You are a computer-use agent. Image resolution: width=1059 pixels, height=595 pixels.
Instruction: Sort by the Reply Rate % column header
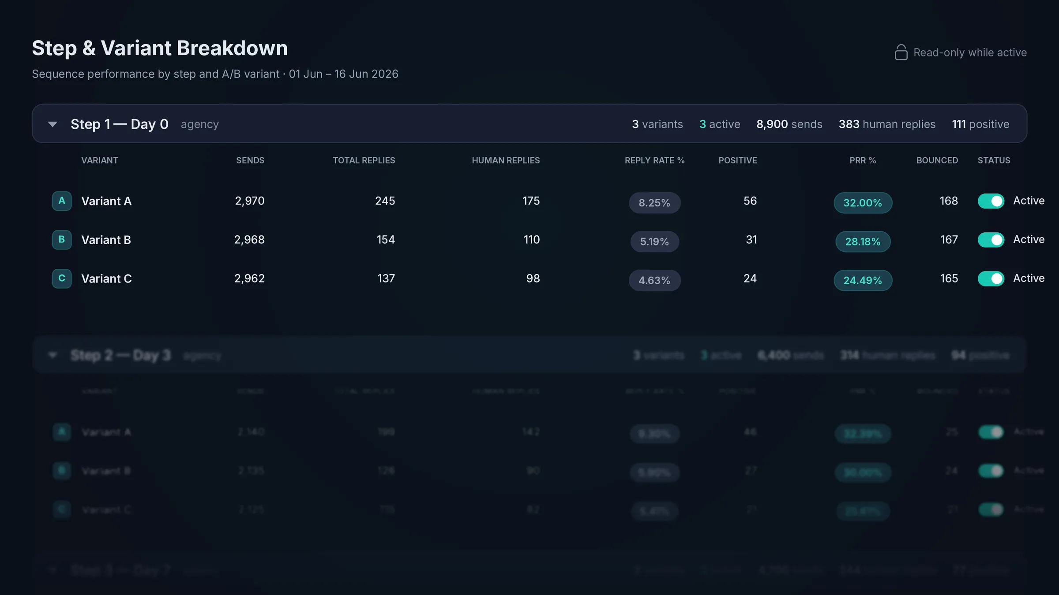coord(654,160)
